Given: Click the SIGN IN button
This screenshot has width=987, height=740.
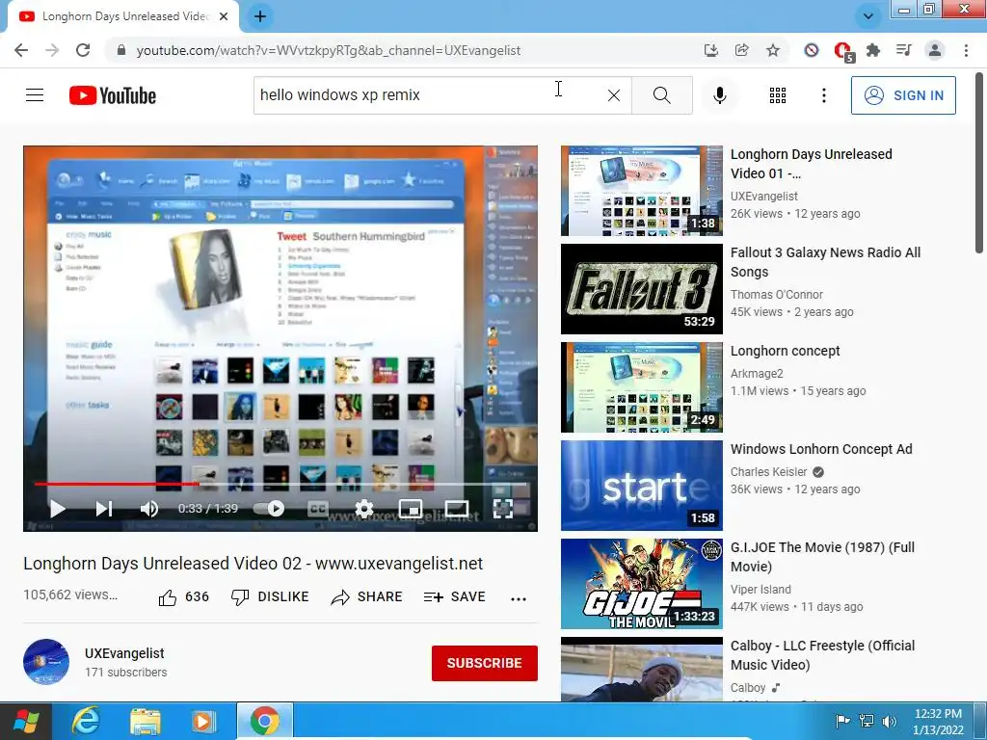Looking at the screenshot, I should point(903,95).
